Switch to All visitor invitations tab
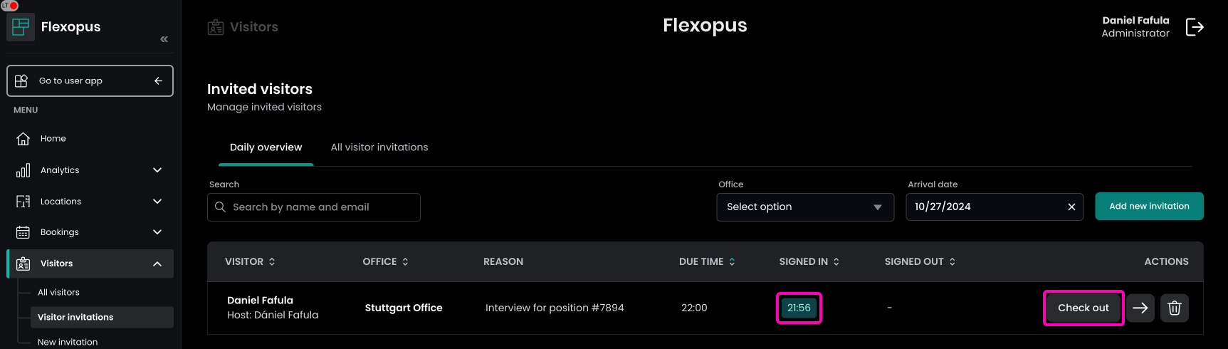 point(379,147)
